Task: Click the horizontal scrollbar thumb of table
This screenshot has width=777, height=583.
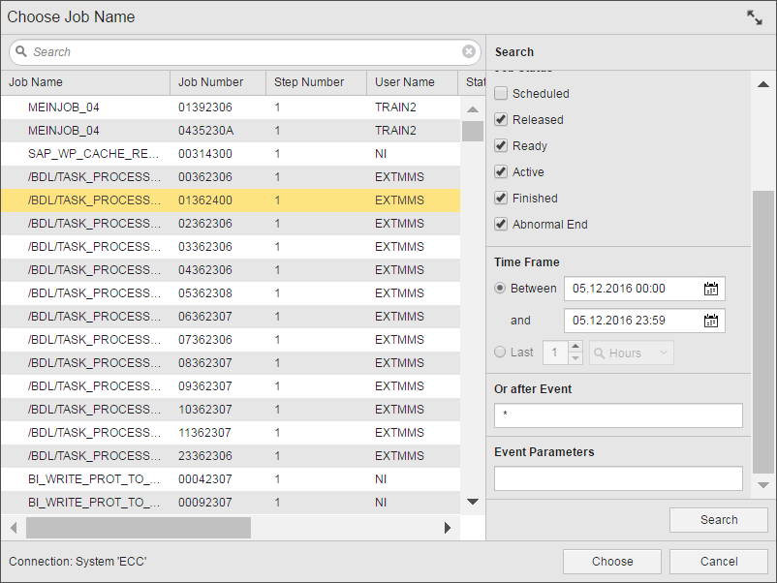Action: [x=139, y=528]
